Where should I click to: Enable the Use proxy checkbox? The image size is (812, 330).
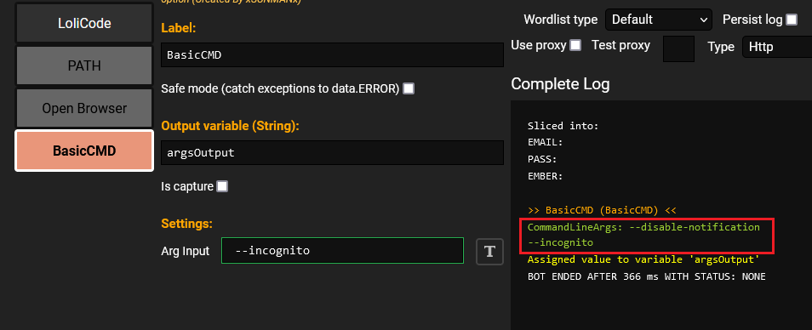575,45
